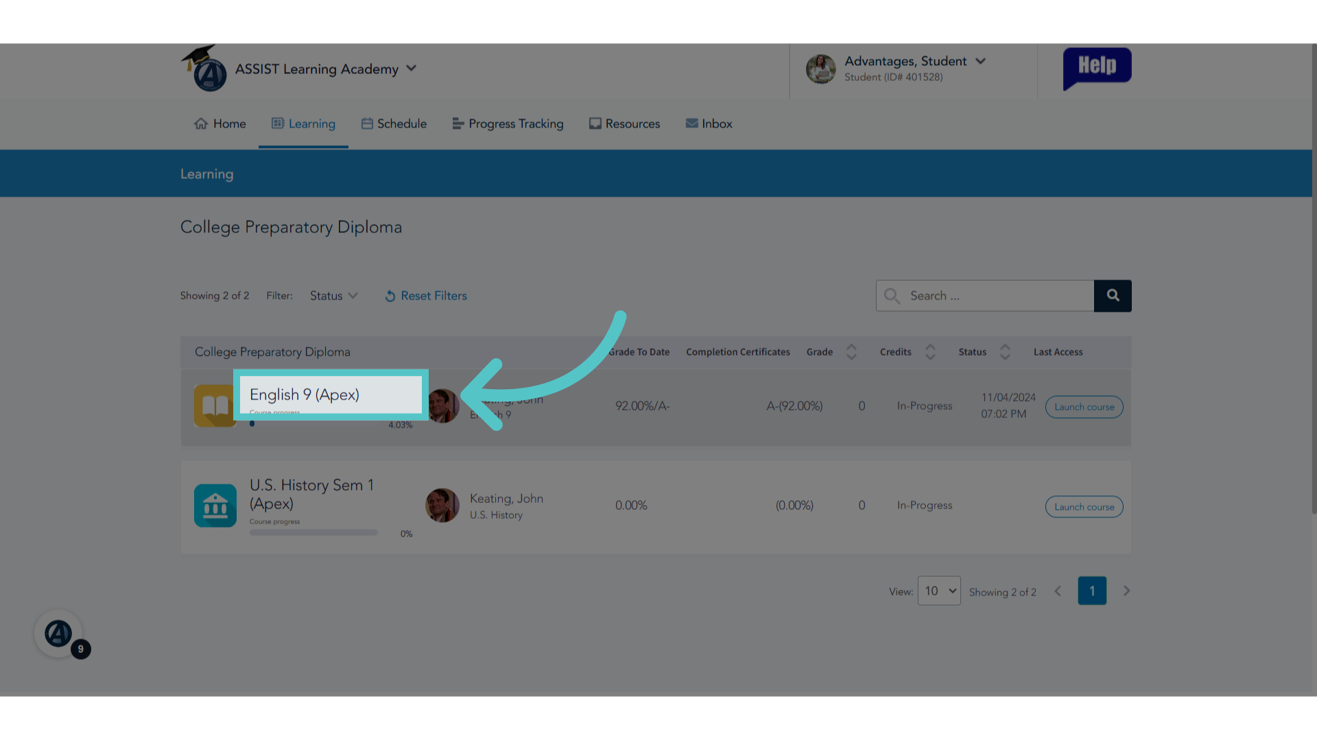
Task: Switch to Progress Tracking tab
Action: (x=508, y=123)
